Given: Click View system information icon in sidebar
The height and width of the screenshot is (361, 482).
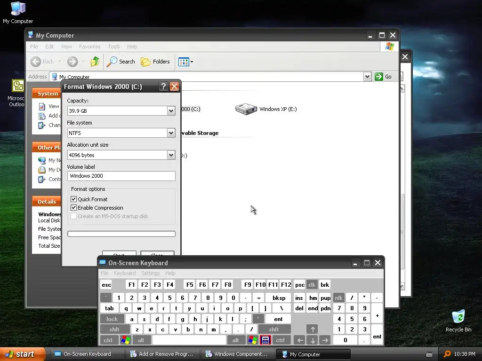Looking at the screenshot, I should (42, 107).
